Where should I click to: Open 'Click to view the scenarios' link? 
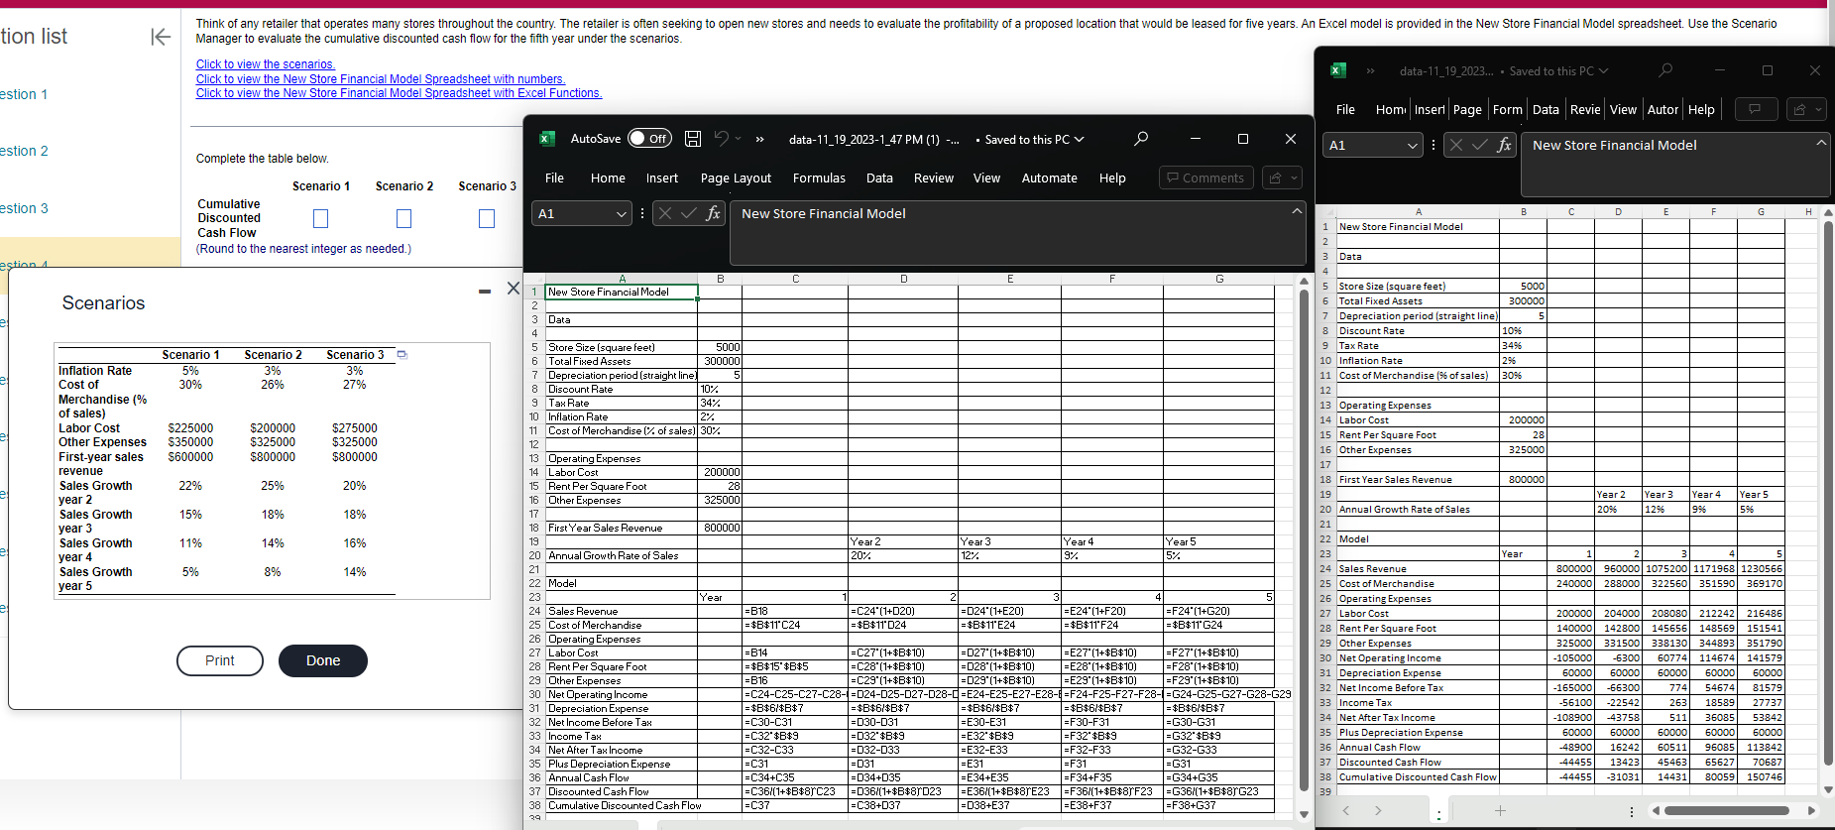(x=266, y=64)
